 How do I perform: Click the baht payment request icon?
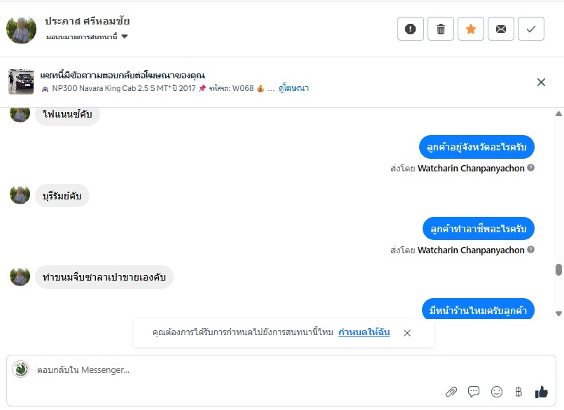point(519,392)
